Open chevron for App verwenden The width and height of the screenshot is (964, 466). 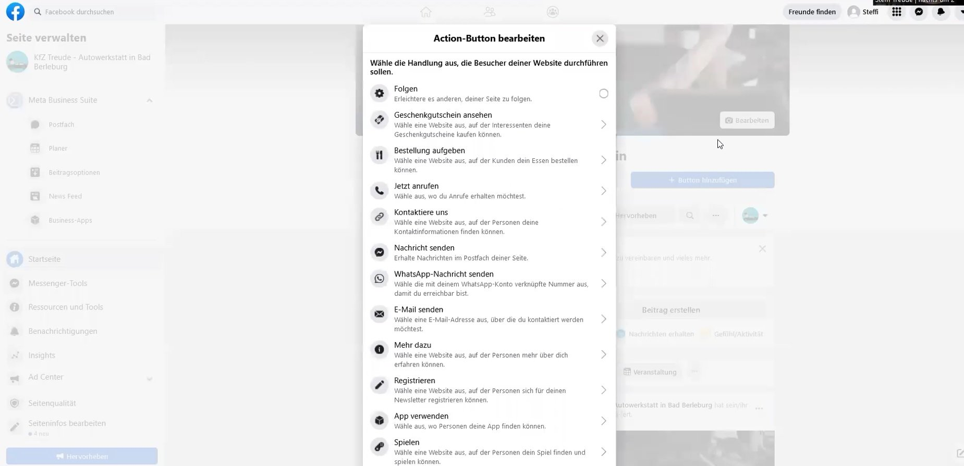(x=603, y=421)
